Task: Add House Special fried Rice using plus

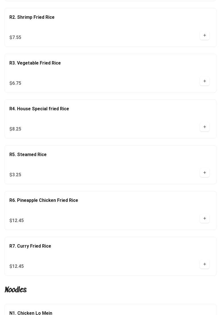Action: tap(205, 127)
